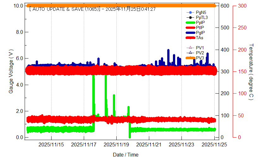Click the 2025/11/21 date tick label
The image size is (258, 160).
point(149,145)
